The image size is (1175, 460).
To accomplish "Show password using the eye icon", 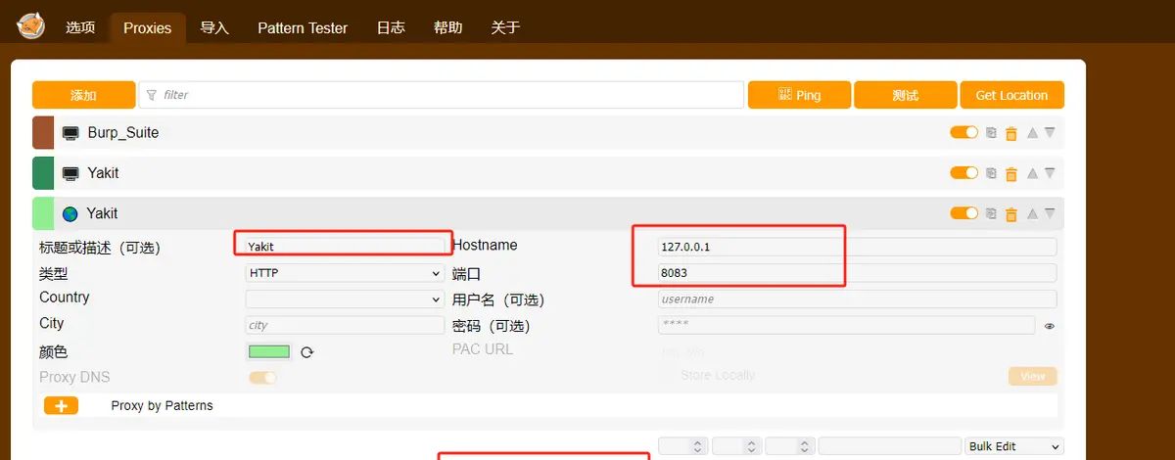I will (x=1050, y=326).
